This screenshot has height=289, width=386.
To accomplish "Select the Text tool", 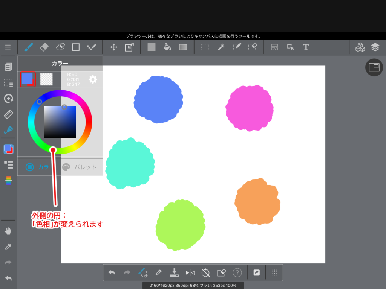I will click(x=306, y=47).
